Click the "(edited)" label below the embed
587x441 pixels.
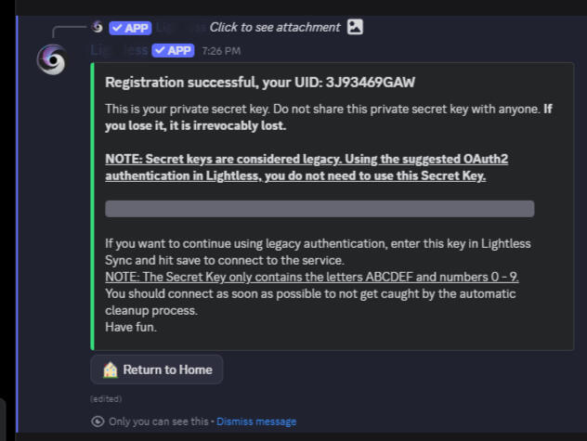[x=104, y=398]
